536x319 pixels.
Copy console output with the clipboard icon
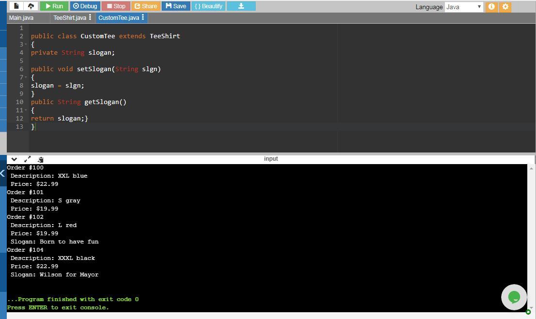pyautogui.click(x=40, y=159)
